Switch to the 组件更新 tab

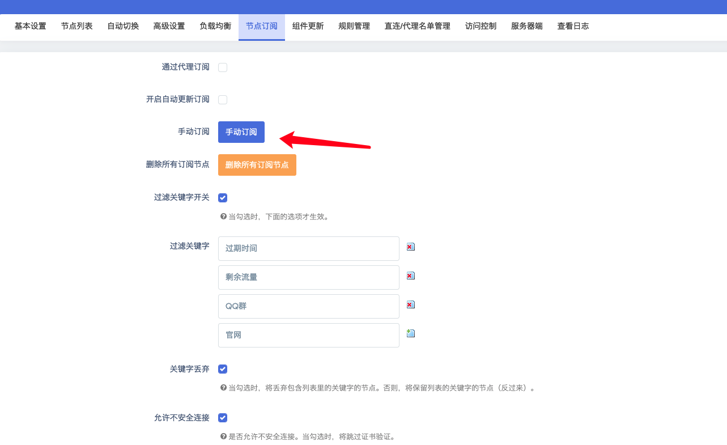[x=308, y=27]
